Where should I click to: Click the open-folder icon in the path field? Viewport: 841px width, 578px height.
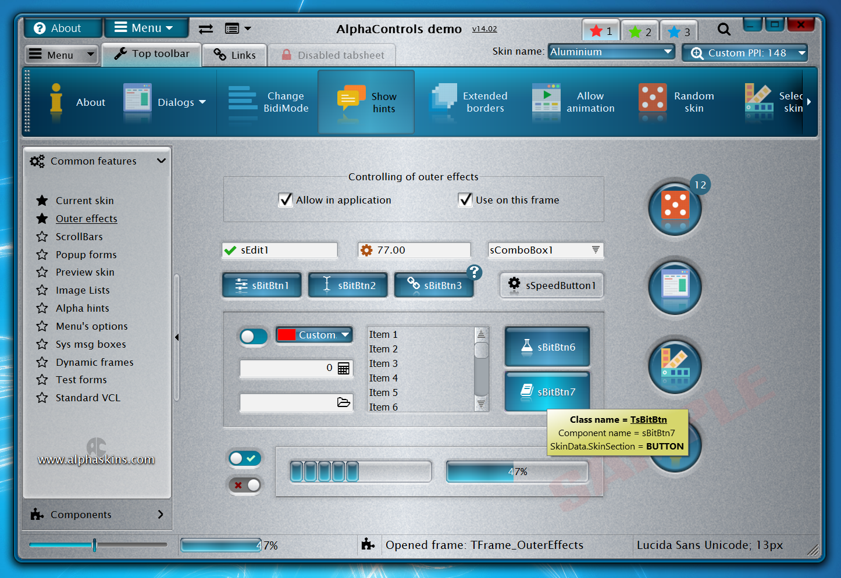[x=344, y=402]
